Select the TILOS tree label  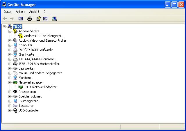pyautogui.click(x=17, y=26)
